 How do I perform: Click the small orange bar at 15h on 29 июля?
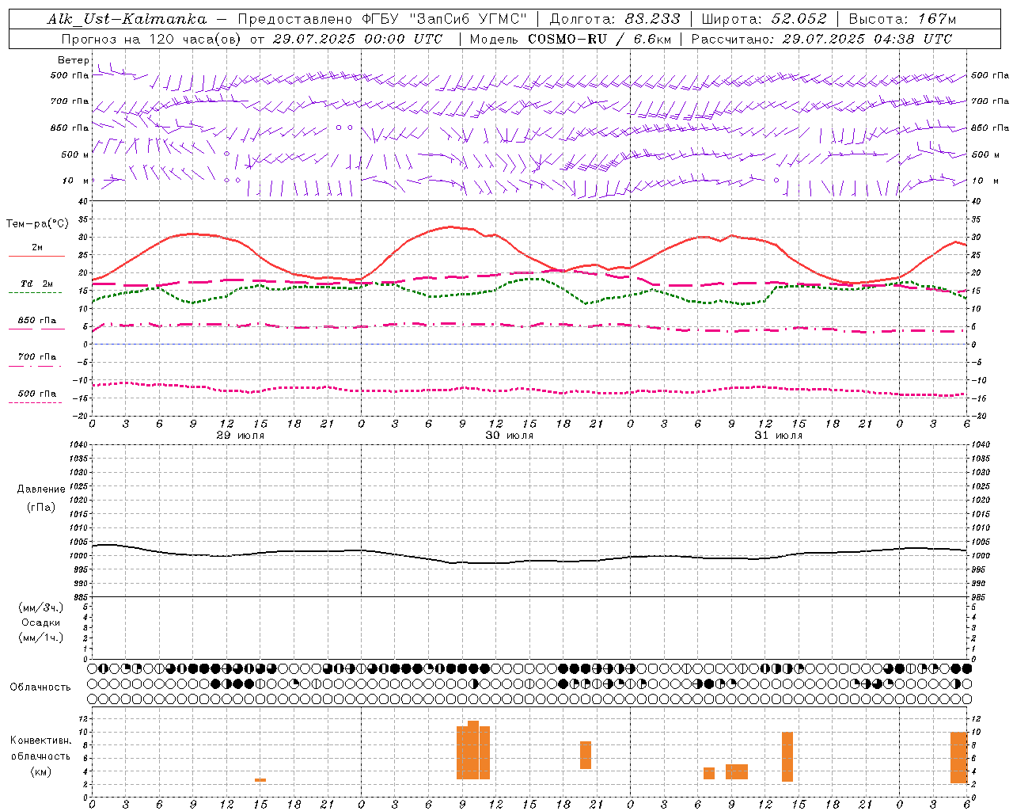[260, 780]
